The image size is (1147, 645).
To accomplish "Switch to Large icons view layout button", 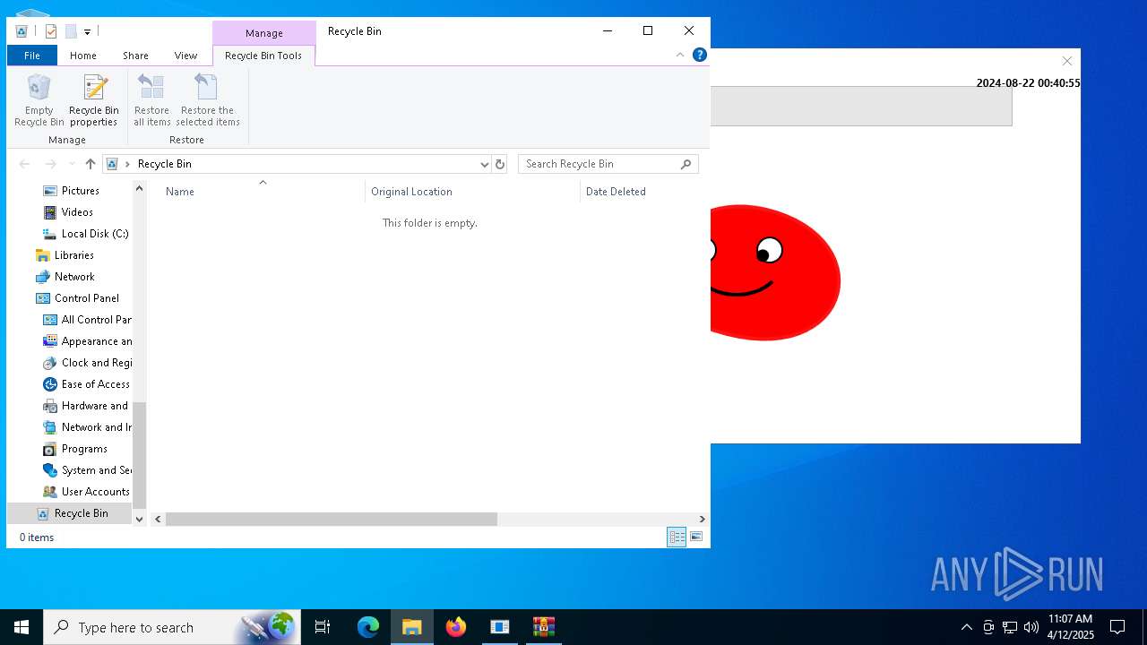I will click(696, 537).
